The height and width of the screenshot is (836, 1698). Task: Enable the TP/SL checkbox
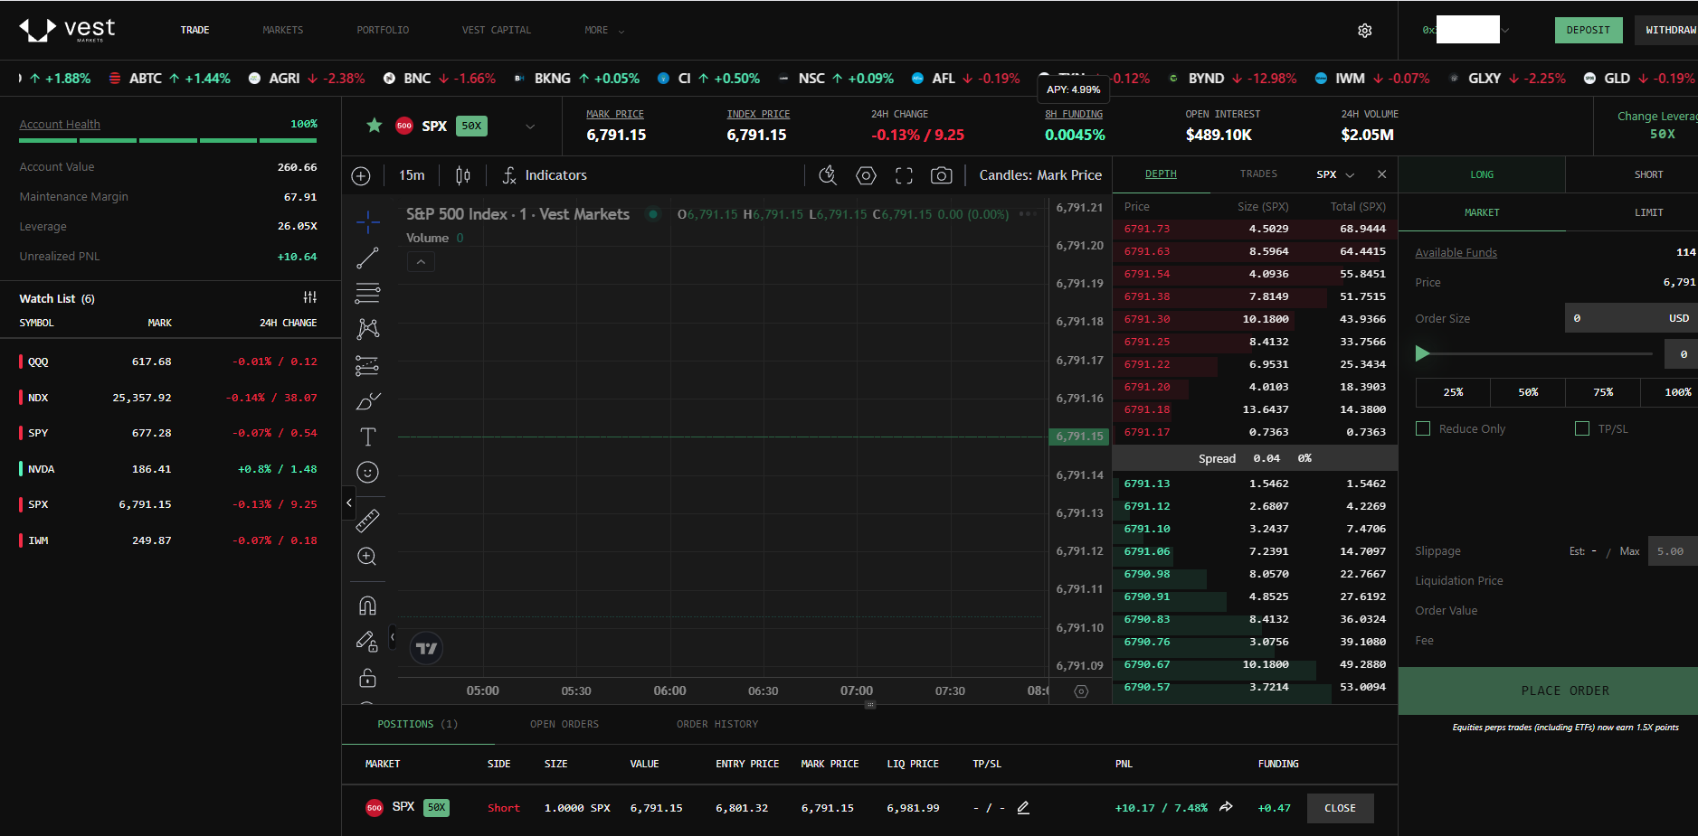(x=1582, y=428)
